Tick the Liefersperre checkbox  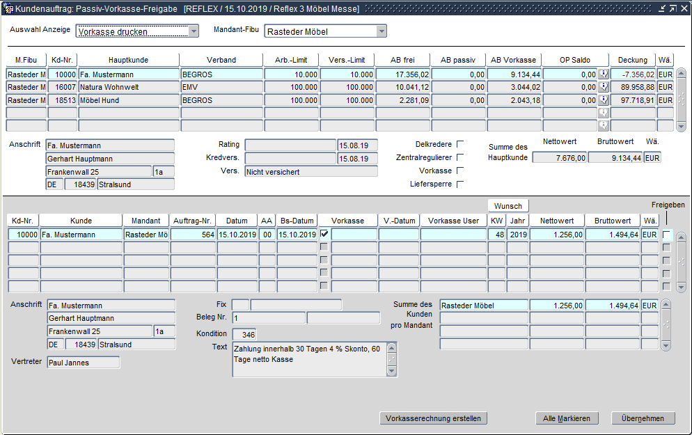tap(459, 184)
